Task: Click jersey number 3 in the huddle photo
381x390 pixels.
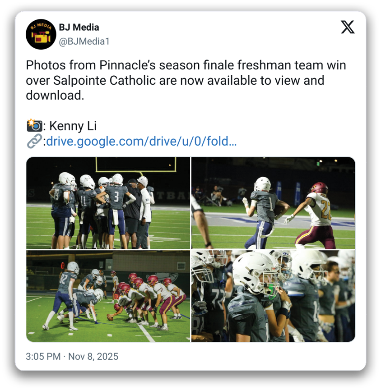Action: [116, 196]
